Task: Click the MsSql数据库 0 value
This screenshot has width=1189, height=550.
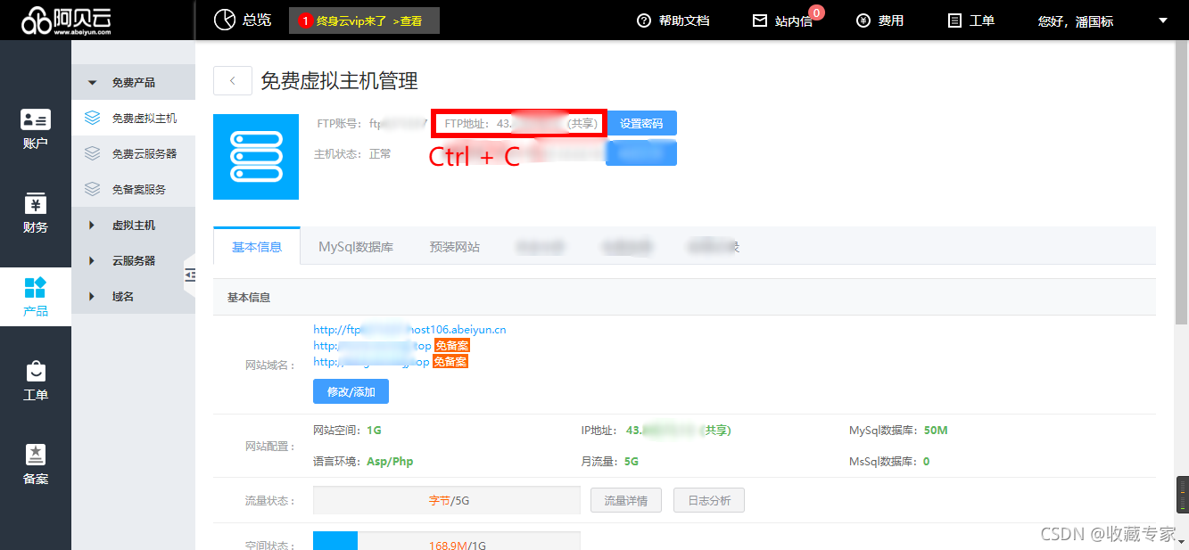Action: pos(927,462)
